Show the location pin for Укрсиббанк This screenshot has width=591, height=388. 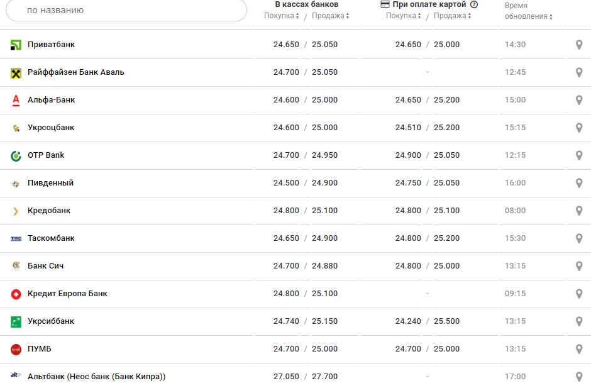pos(579,321)
